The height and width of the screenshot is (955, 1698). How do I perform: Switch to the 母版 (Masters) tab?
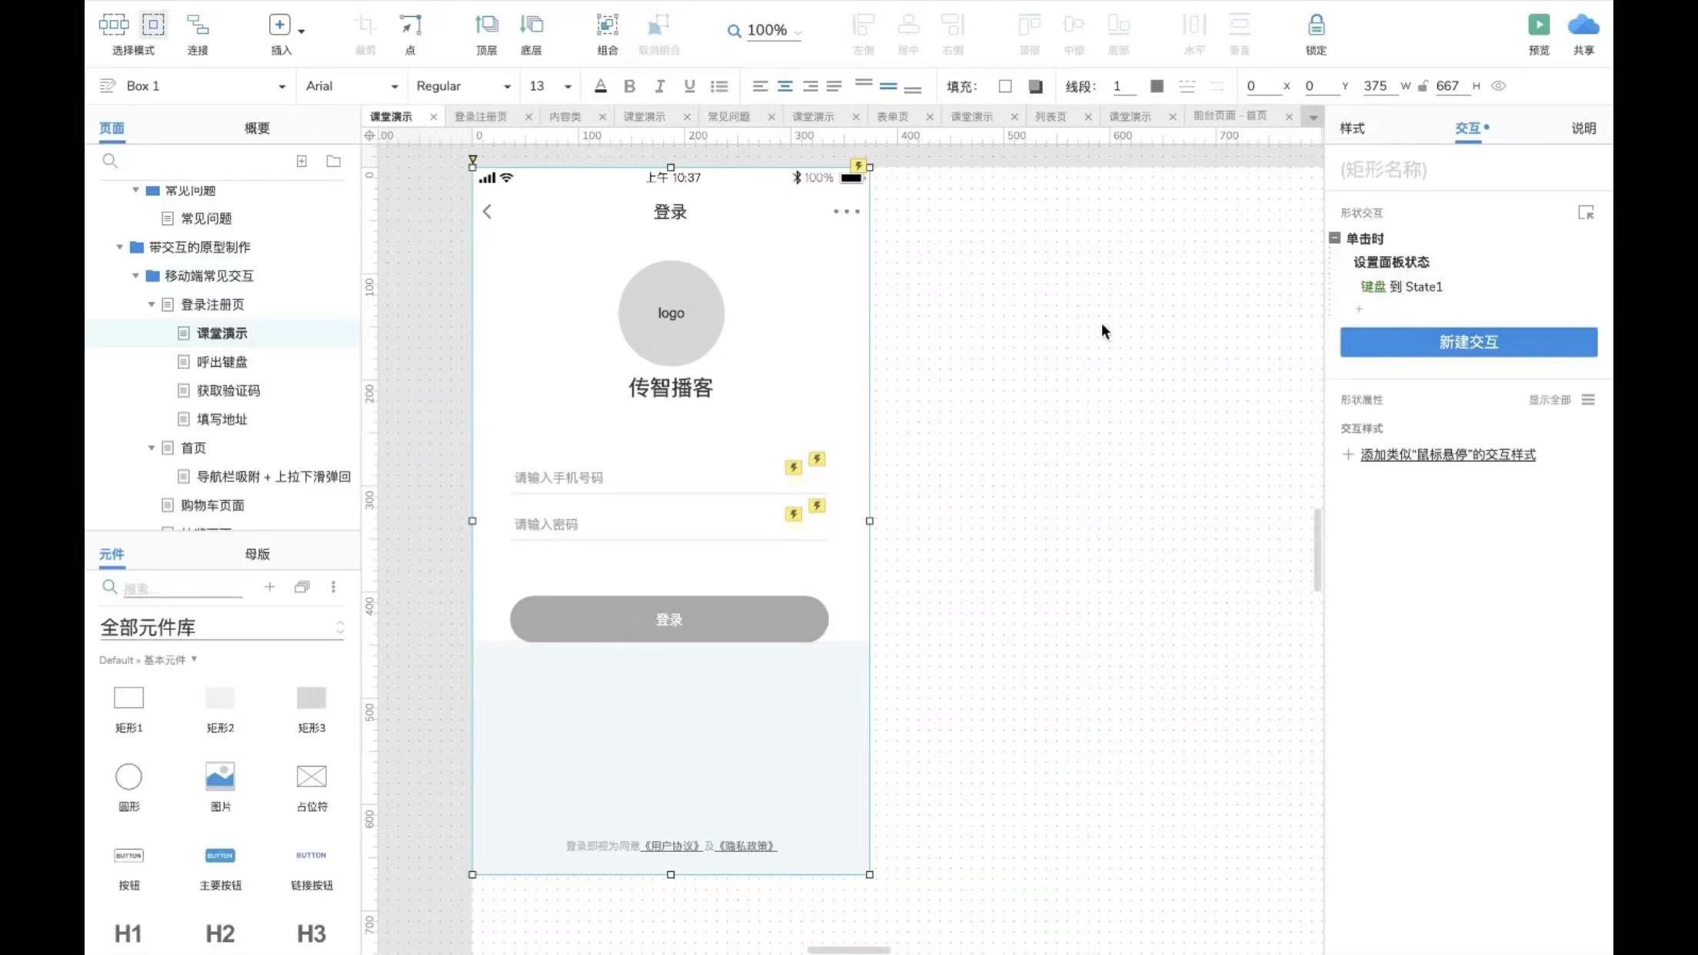coord(257,554)
